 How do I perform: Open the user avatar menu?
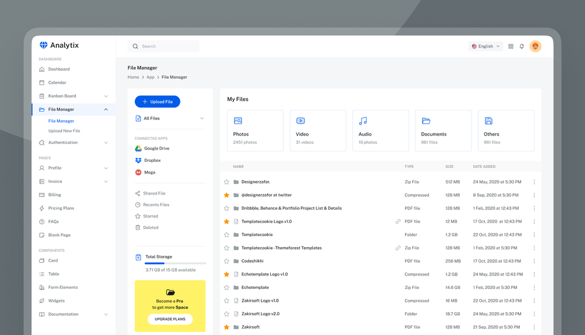(536, 46)
